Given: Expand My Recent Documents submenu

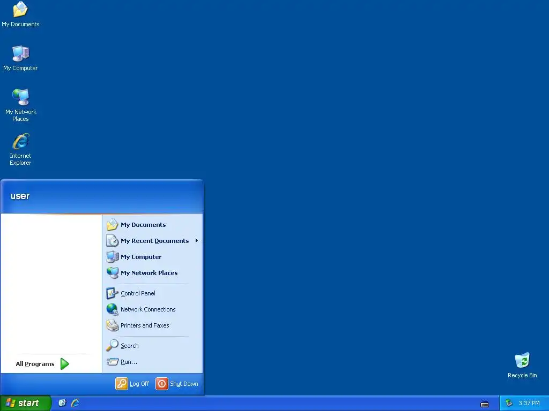Looking at the screenshot, I should (x=152, y=241).
